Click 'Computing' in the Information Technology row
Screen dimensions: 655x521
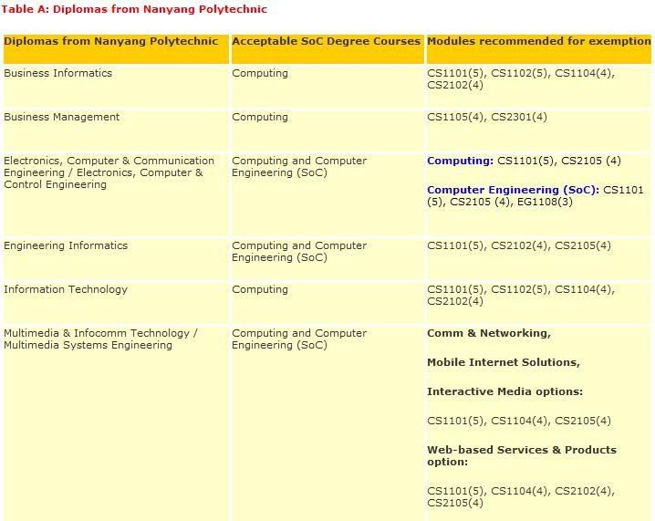point(260,289)
